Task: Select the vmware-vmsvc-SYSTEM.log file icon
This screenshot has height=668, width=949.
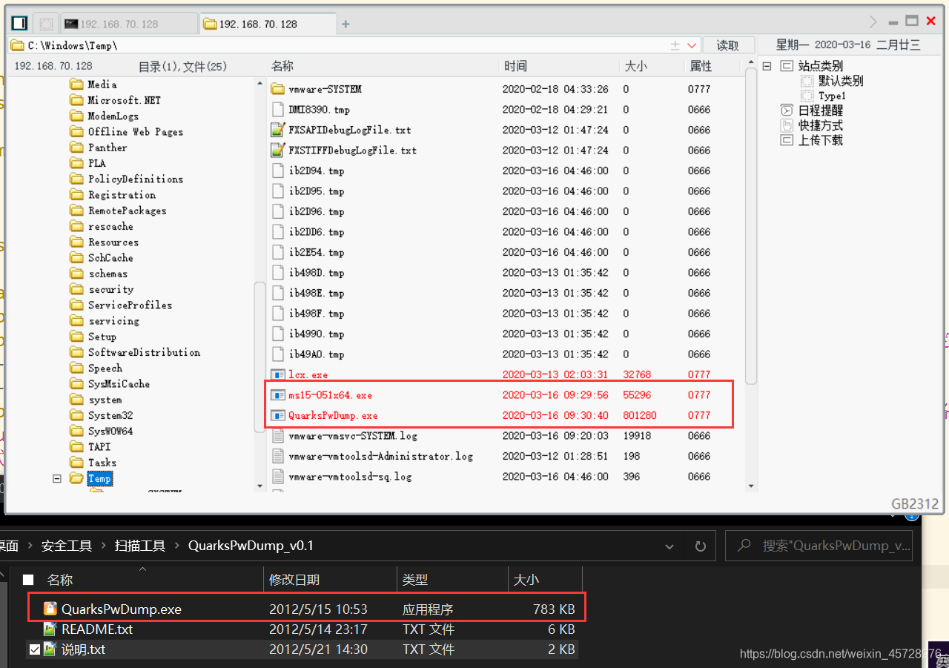Action: 278,436
